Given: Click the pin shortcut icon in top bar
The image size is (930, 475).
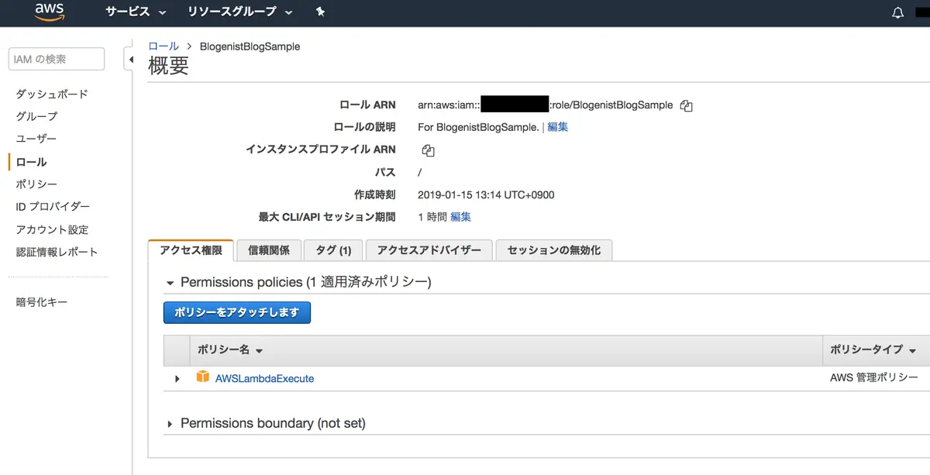Looking at the screenshot, I should (x=321, y=12).
